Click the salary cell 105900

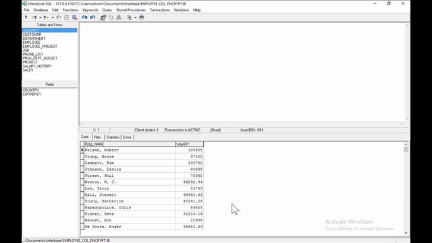(190, 150)
